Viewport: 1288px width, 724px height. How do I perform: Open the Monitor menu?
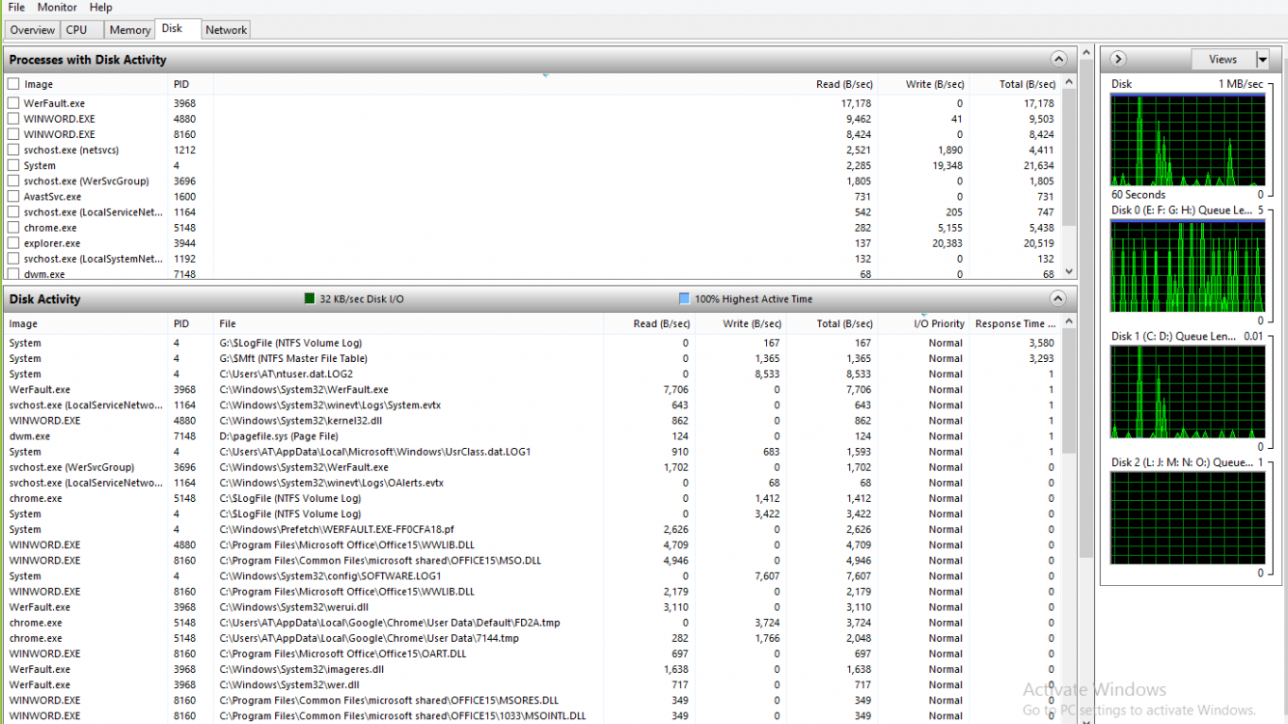[57, 7]
